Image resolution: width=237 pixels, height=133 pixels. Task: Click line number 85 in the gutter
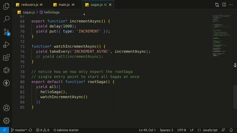(x=22, y=107)
